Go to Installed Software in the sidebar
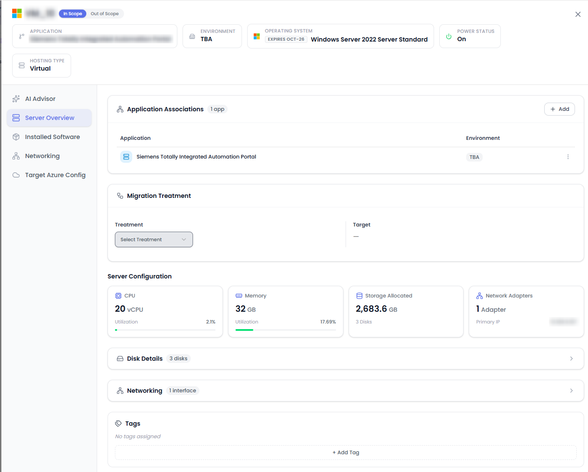This screenshot has width=588, height=472. [x=49, y=137]
